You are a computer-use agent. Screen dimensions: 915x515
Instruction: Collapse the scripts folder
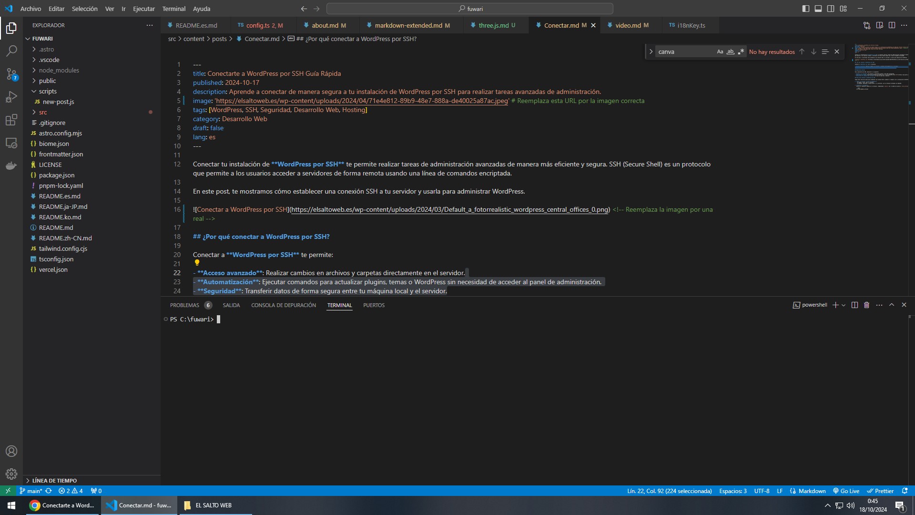coord(48,91)
